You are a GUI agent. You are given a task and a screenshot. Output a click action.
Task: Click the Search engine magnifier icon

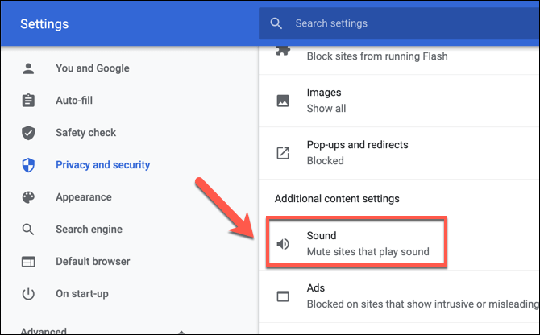pos(28,230)
